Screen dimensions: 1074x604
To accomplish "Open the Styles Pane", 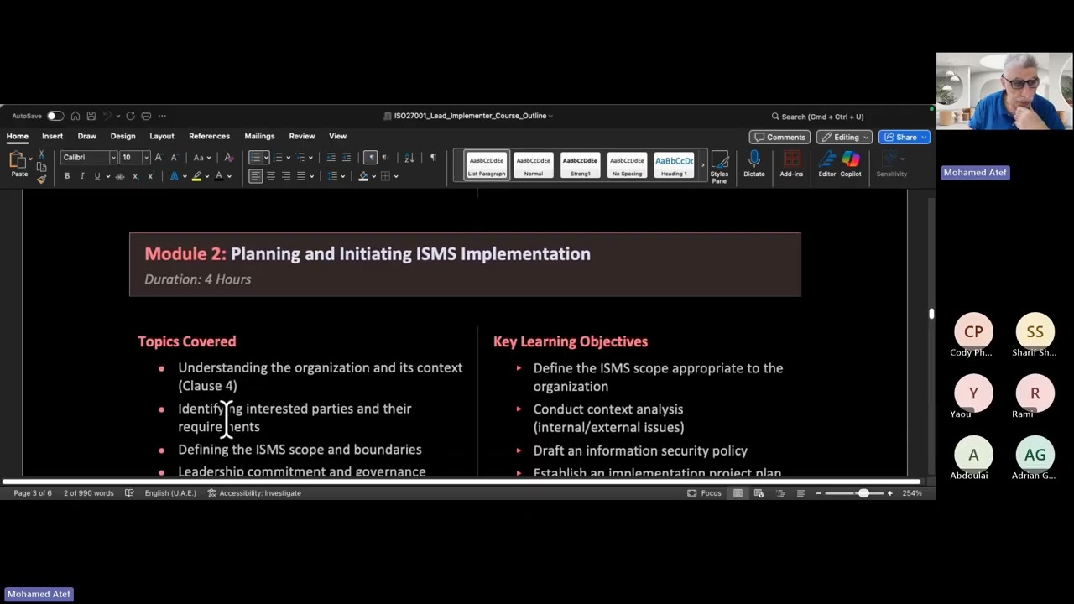I will (x=719, y=167).
